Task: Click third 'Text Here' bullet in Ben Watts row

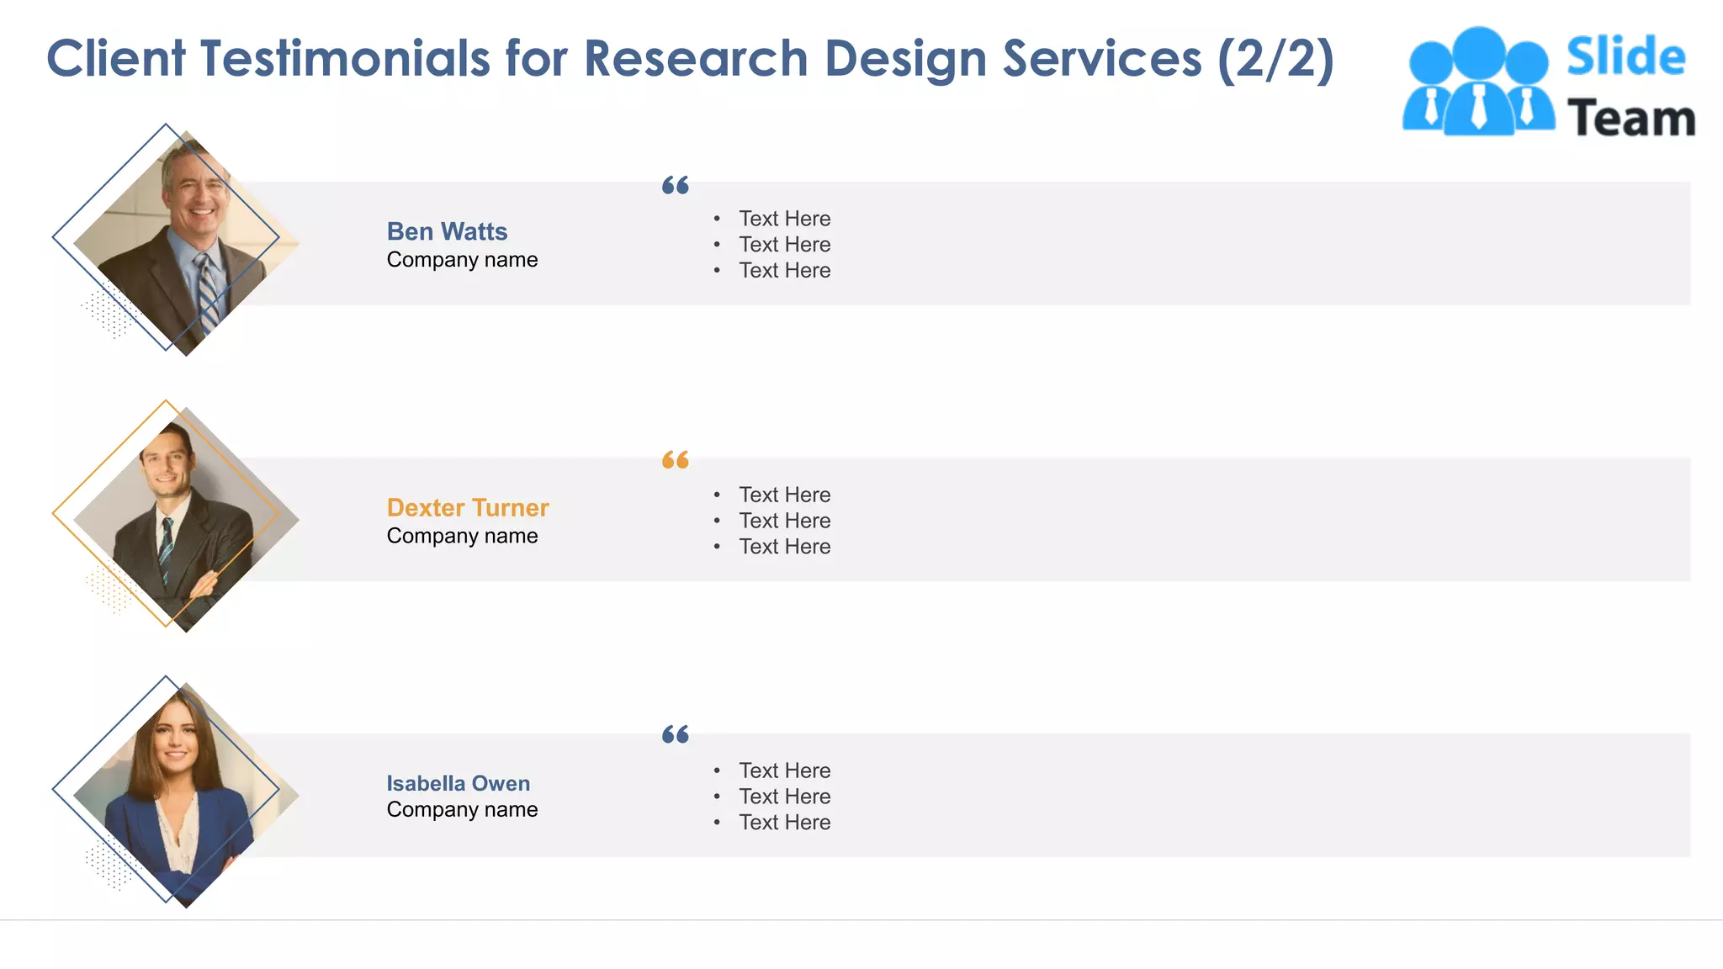Action: 785,271
